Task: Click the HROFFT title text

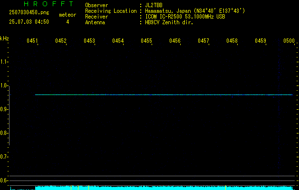Action: click(x=49, y=4)
